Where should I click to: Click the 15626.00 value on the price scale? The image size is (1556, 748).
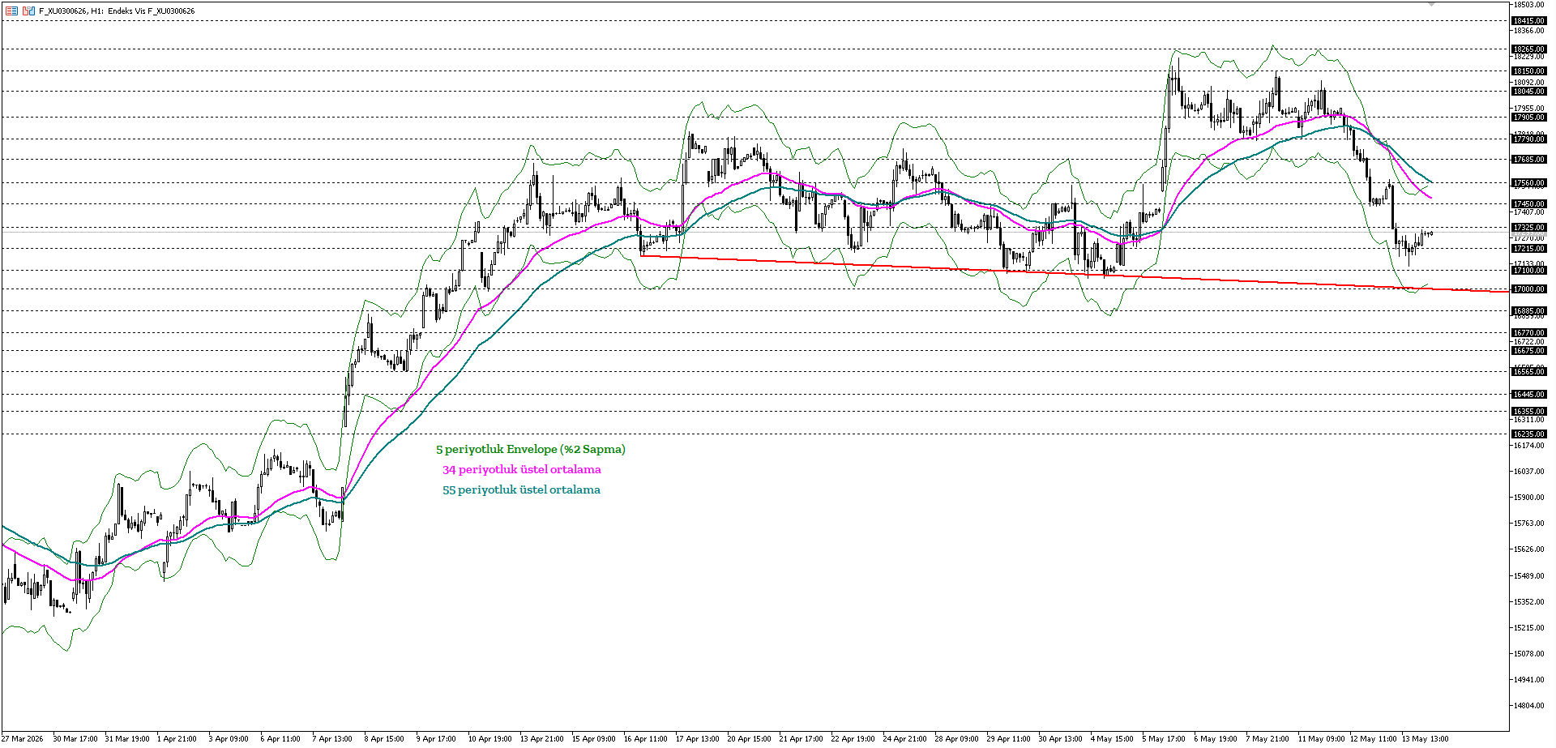1528,549
